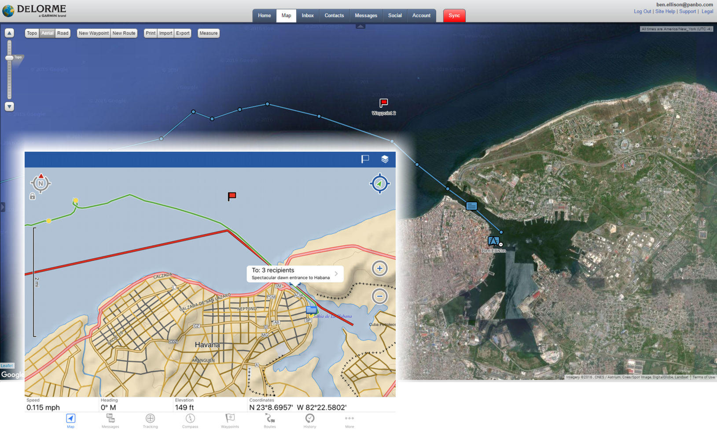Viewport: 717px width, 430px height.
Task: Toggle the map orientation lock
Action: [33, 197]
